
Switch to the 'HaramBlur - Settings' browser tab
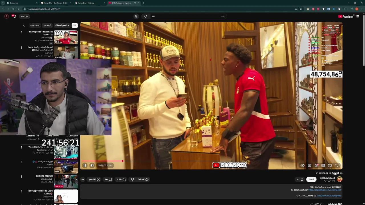pos(90,3)
